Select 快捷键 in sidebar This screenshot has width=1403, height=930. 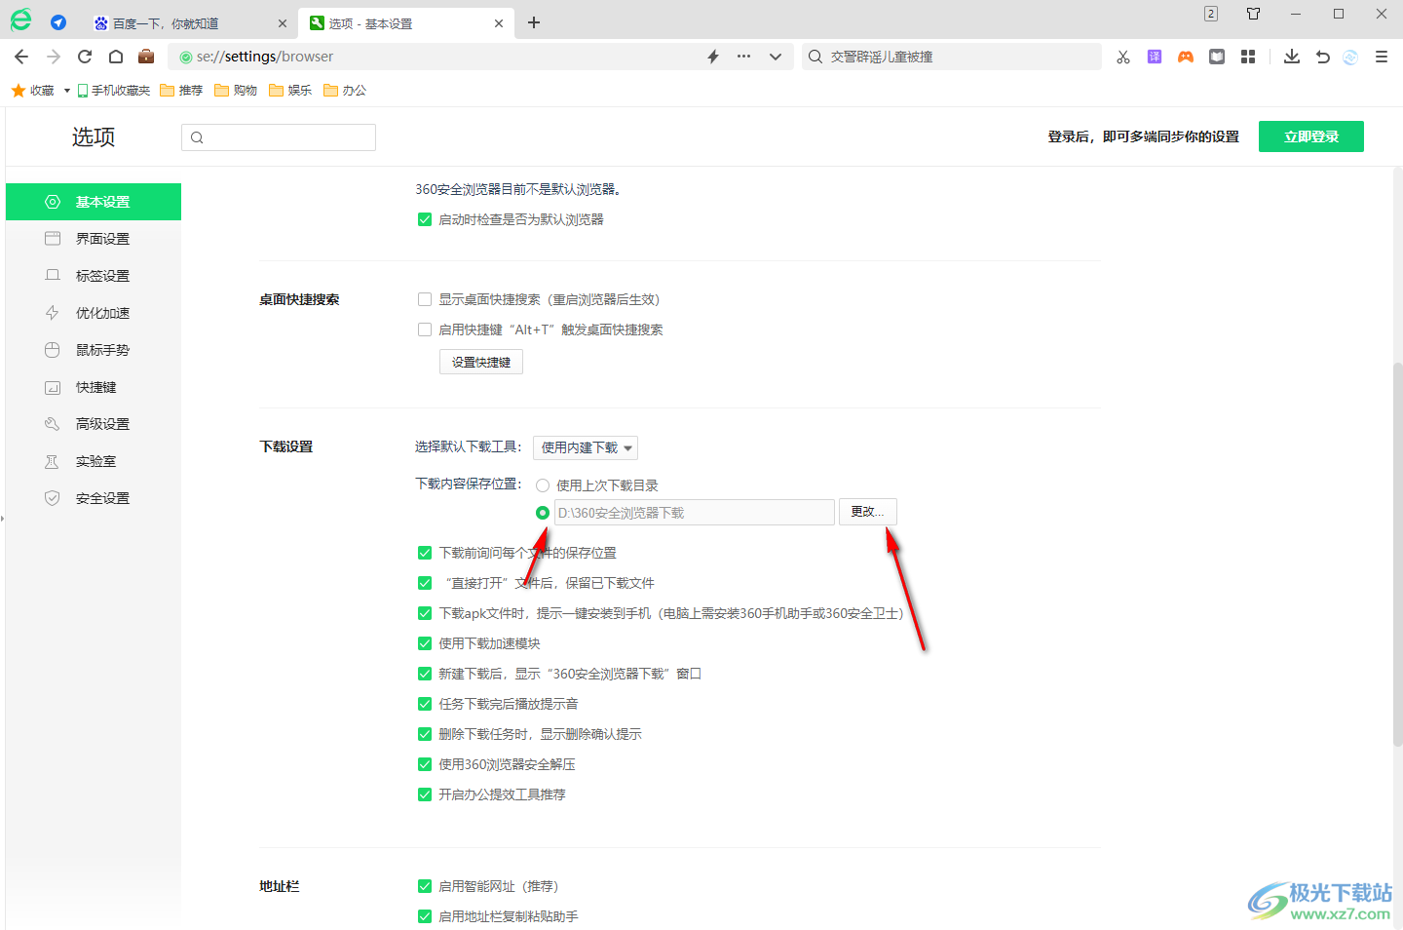pos(94,387)
